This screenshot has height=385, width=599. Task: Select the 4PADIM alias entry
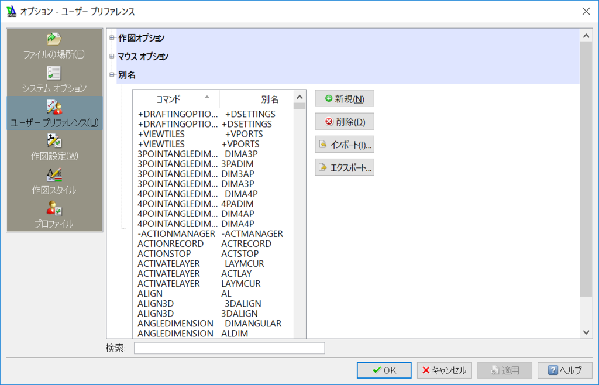click(237, 204)
